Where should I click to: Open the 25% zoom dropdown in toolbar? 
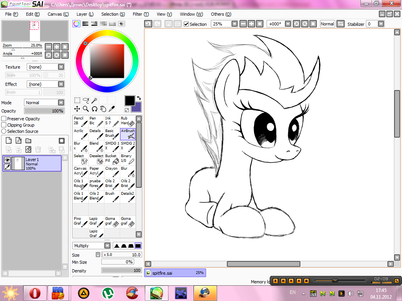click(234, 24)
